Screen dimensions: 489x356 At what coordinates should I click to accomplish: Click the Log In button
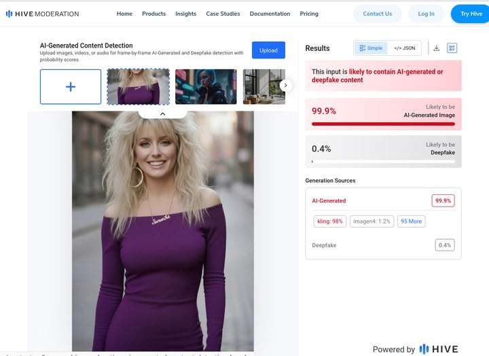point(426,14)
